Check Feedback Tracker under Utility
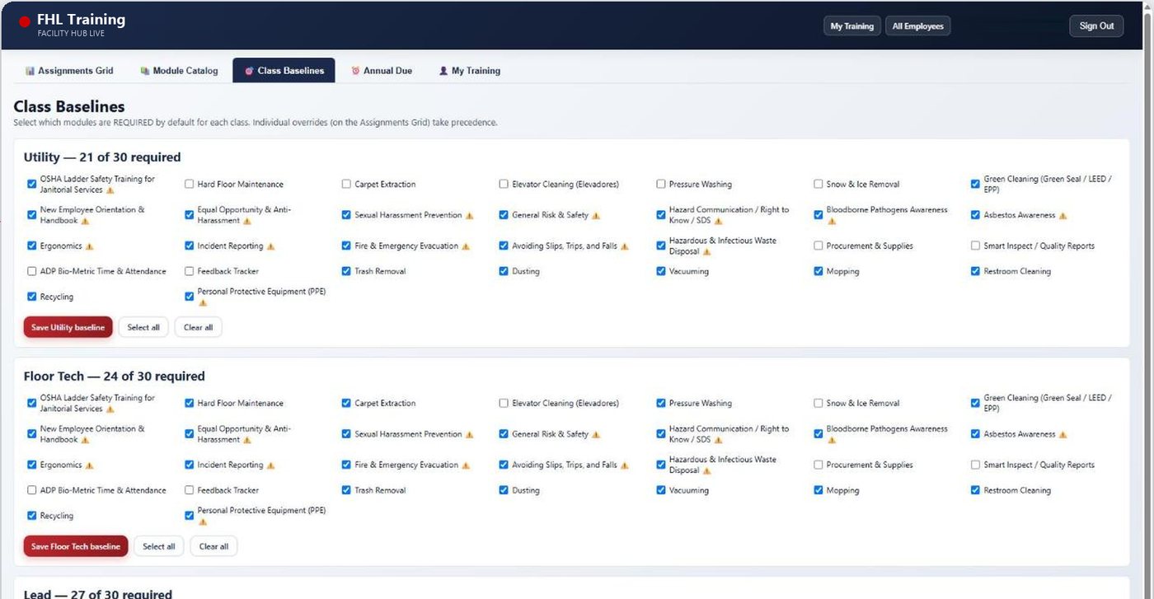 190,271
